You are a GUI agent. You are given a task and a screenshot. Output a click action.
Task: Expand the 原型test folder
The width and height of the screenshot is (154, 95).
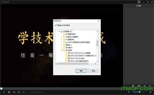coord(61,45)
